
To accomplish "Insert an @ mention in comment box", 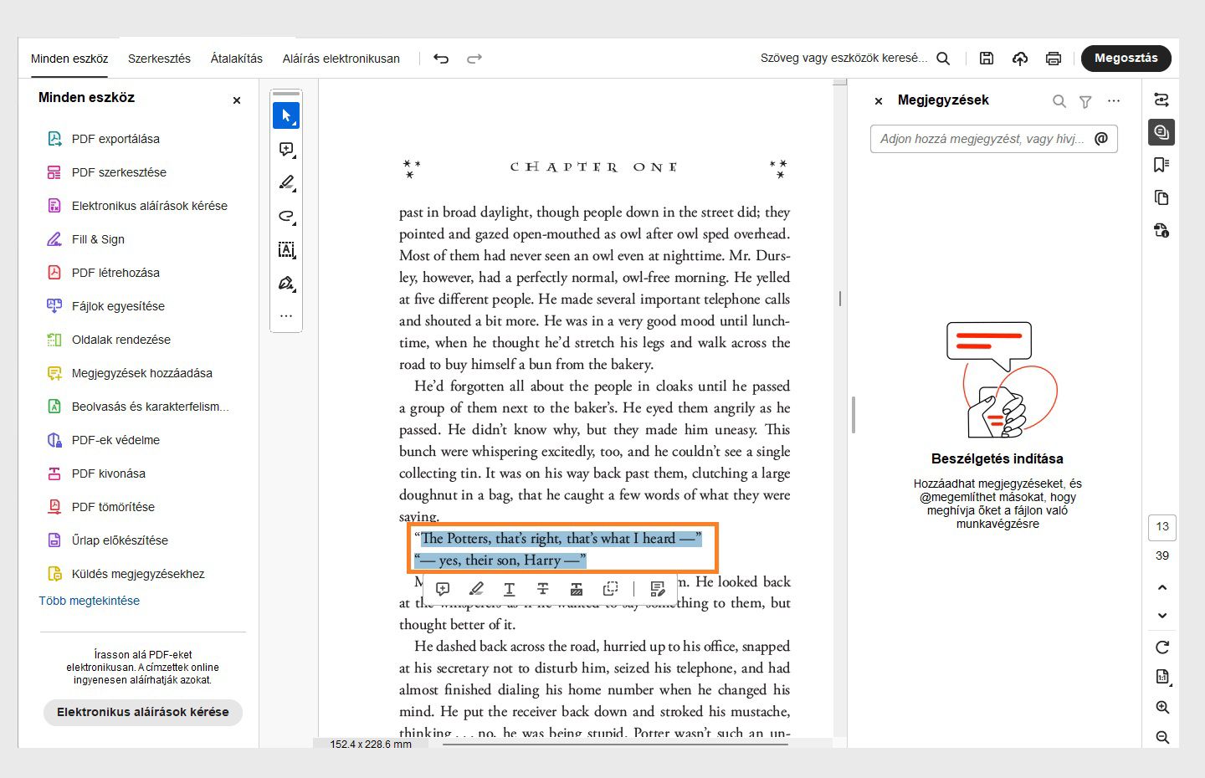I will [x=1101, y=138].
